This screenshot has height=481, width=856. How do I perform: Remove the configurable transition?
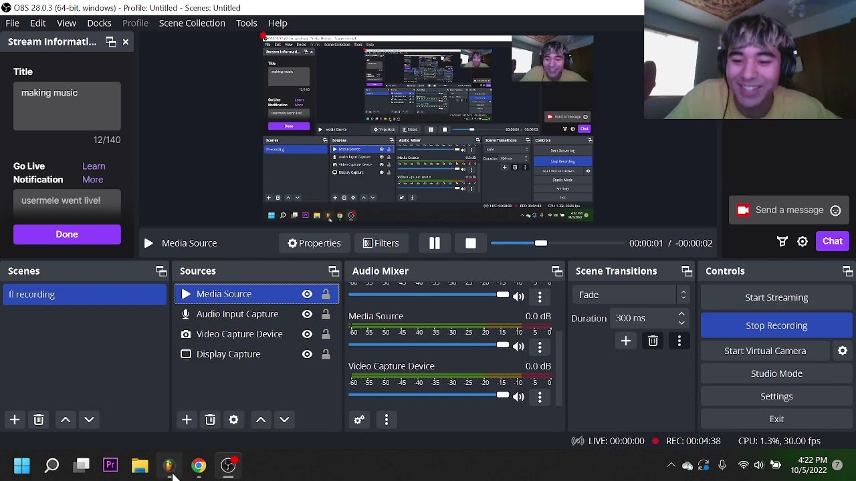click(653, 341)
